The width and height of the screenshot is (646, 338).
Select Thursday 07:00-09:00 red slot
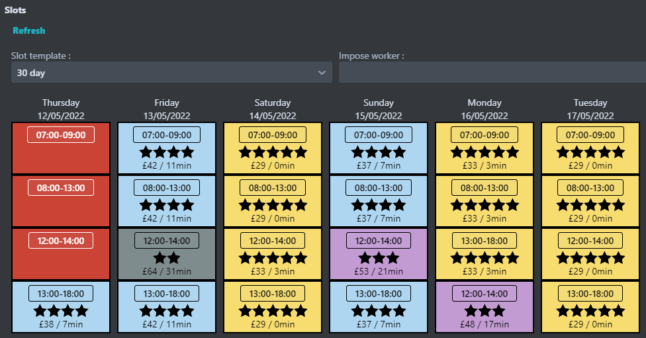(61, 148)
